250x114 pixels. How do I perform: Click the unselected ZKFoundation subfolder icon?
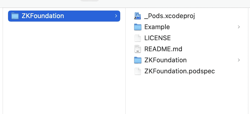click(x=138, y=60)
